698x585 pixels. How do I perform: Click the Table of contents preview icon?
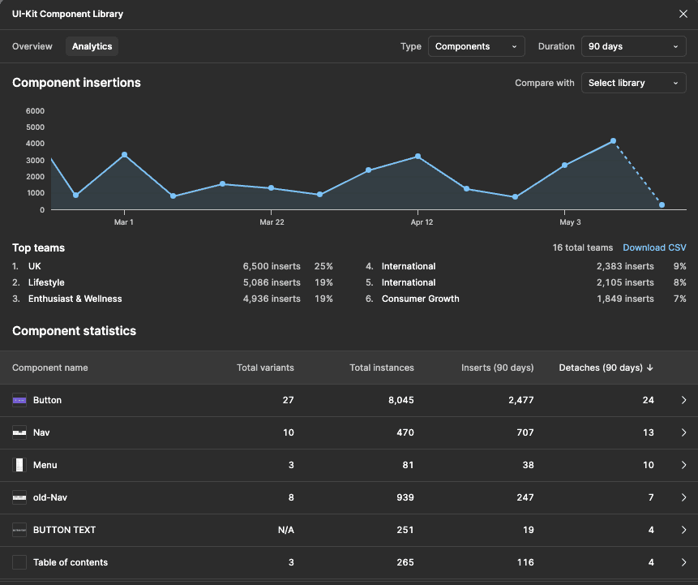(19, 561)
